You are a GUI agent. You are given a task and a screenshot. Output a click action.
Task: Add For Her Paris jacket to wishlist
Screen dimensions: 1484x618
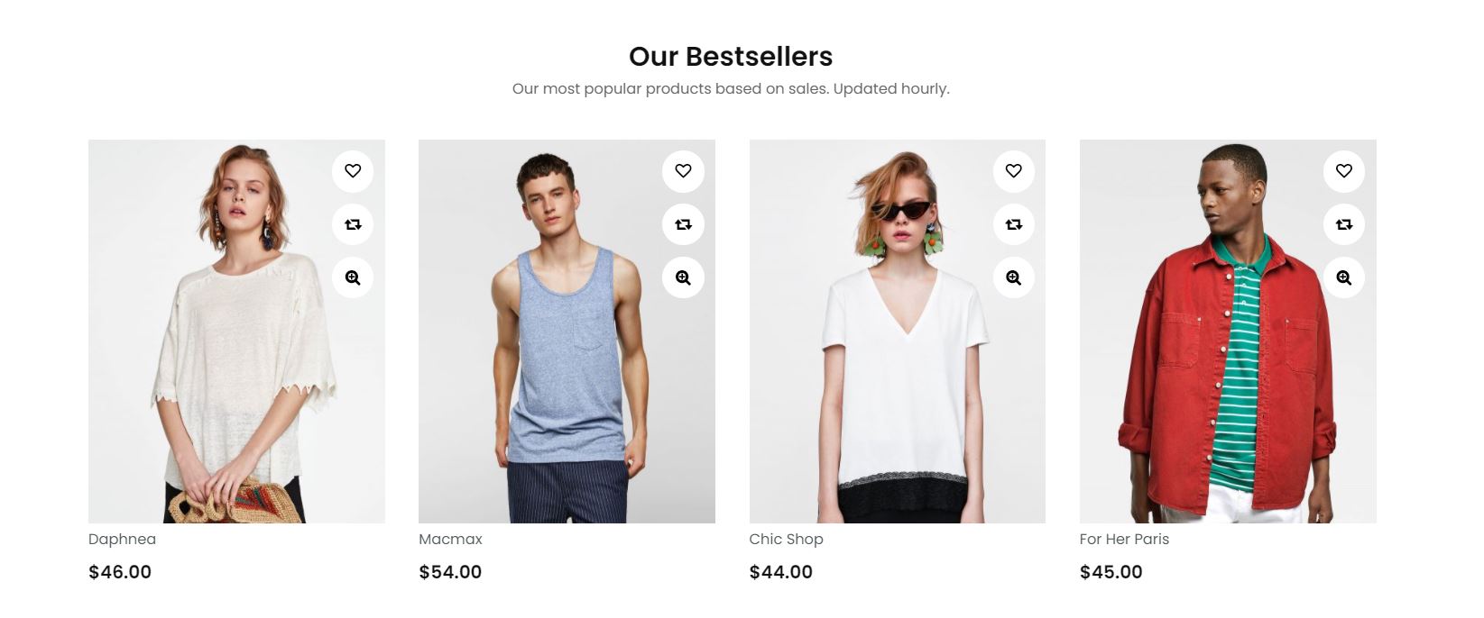tap(1344, 171)
